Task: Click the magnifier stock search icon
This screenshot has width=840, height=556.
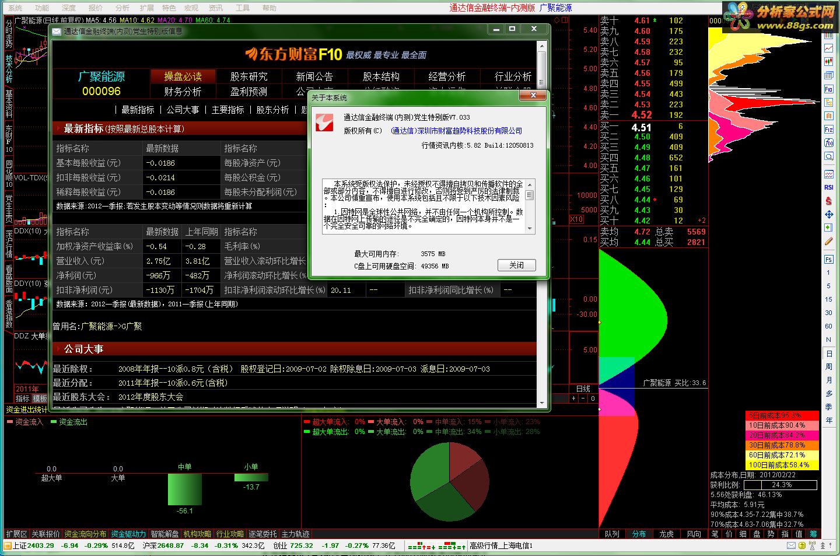Action: pyautogui.click(x=828, y=156)
